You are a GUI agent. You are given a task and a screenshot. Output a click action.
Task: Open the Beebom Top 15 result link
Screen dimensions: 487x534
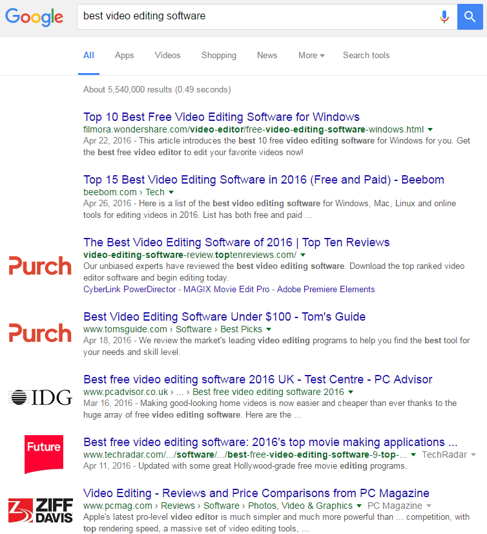pos(264,180)
